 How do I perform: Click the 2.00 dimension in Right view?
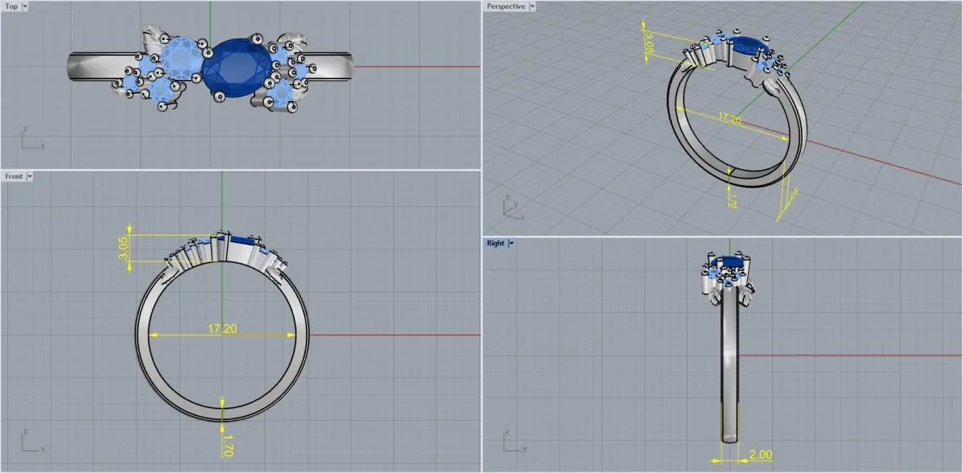760,455
